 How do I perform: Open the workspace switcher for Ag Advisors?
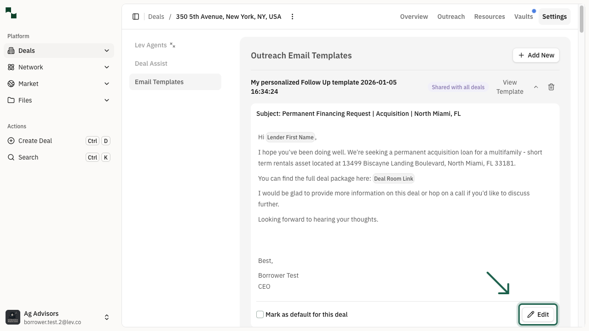[106, 317]
